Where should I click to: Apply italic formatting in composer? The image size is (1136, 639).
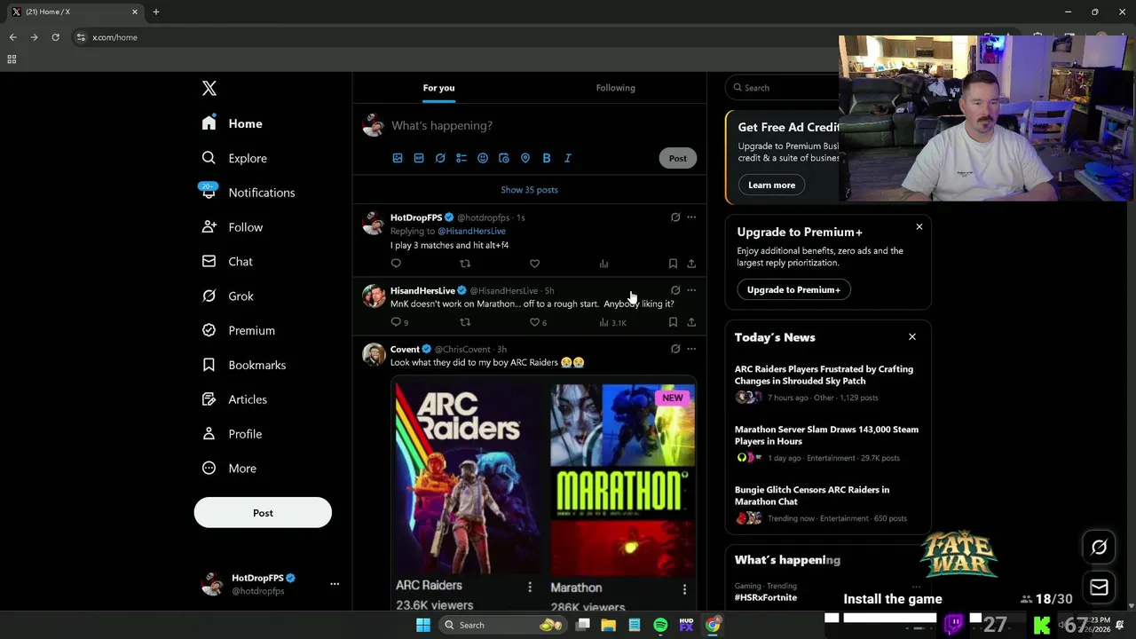coord(568,158)
